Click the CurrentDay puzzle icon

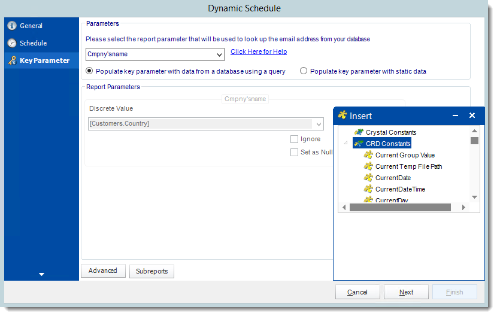click(368, 200)
